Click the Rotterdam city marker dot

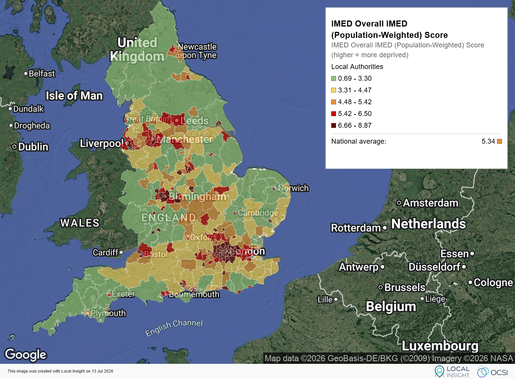pos(385,228)
